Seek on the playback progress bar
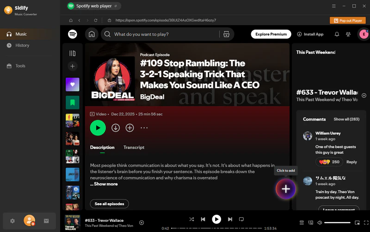370x232 pixels. [x=216, y=228]
